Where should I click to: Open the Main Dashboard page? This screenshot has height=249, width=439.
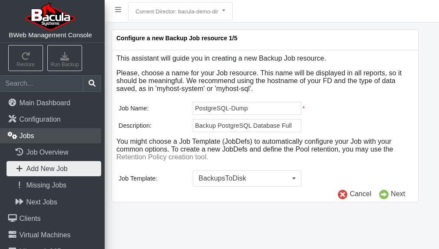click(44, 103)
